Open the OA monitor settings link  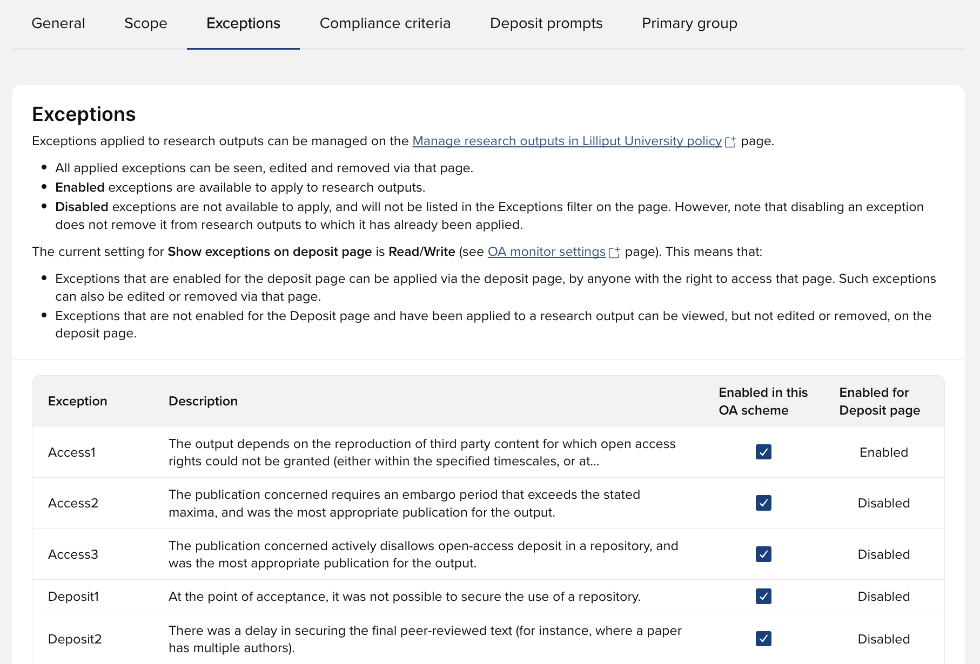[x=546, y=252]
